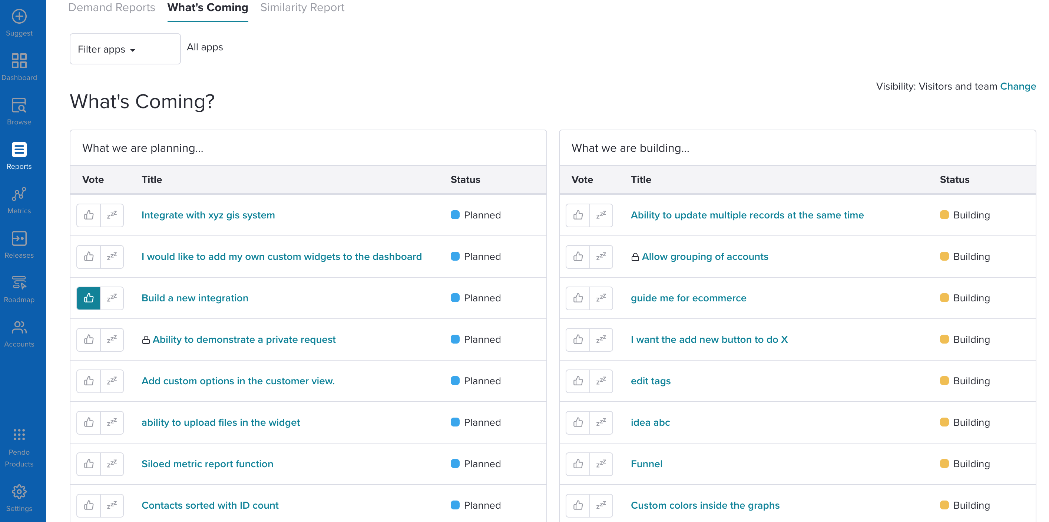Snooze 'guide me for ecommerce'
The height and width of the screenshot is (522, 1049).
click(x=601, y=298)
